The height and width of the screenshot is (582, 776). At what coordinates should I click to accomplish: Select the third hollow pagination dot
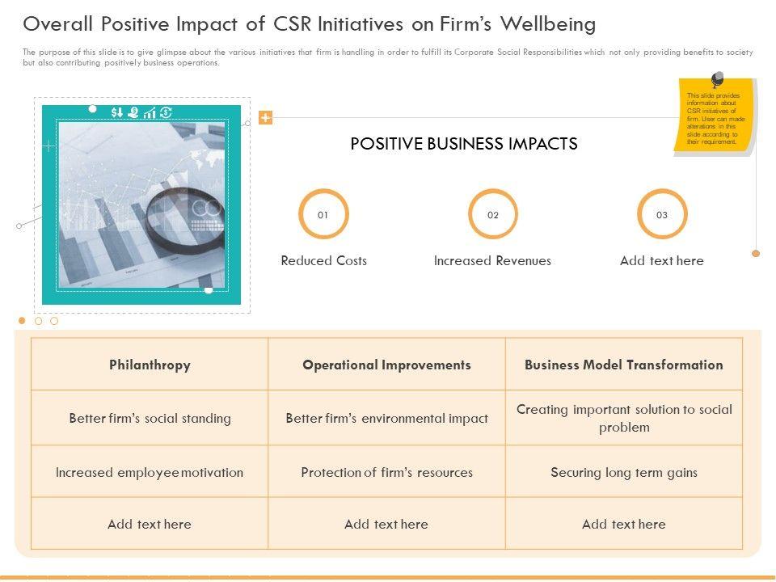[54, 321]
